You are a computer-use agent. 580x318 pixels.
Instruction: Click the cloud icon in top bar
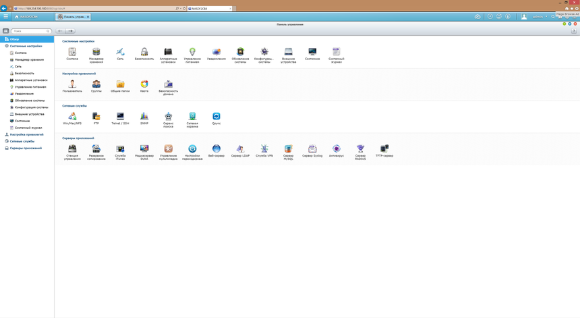[477, 16]
